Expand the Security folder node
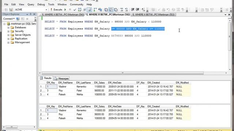The width and height of the screenshot is (234, 131). tap(8, 31)
